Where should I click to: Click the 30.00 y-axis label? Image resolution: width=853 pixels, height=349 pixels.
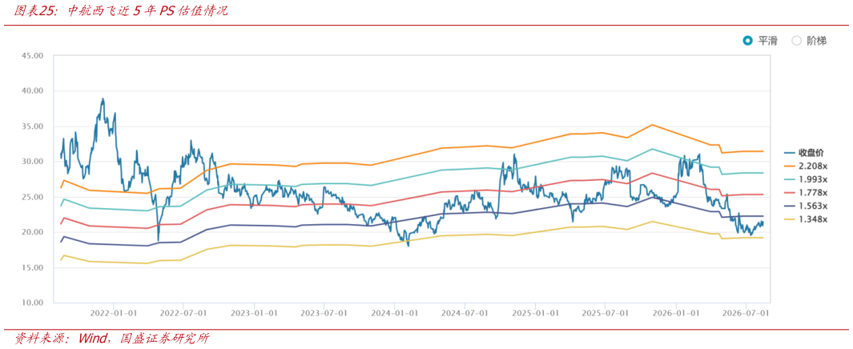[x=32, y=162]
